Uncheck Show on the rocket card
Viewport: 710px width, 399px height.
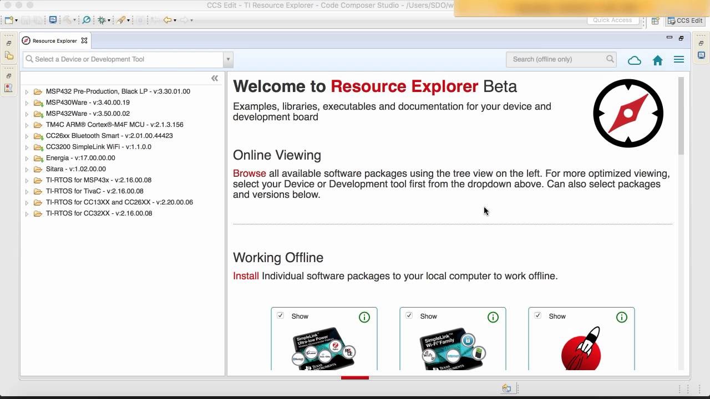click(x=537, y=315)
